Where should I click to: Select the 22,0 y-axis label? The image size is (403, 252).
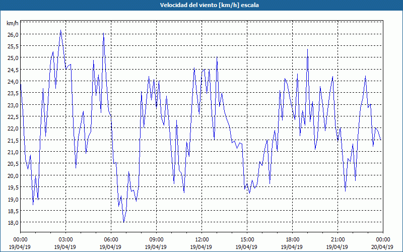(x=13, y=129)
